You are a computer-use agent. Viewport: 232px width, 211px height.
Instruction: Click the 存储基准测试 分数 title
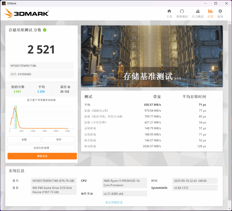(25, 30)
